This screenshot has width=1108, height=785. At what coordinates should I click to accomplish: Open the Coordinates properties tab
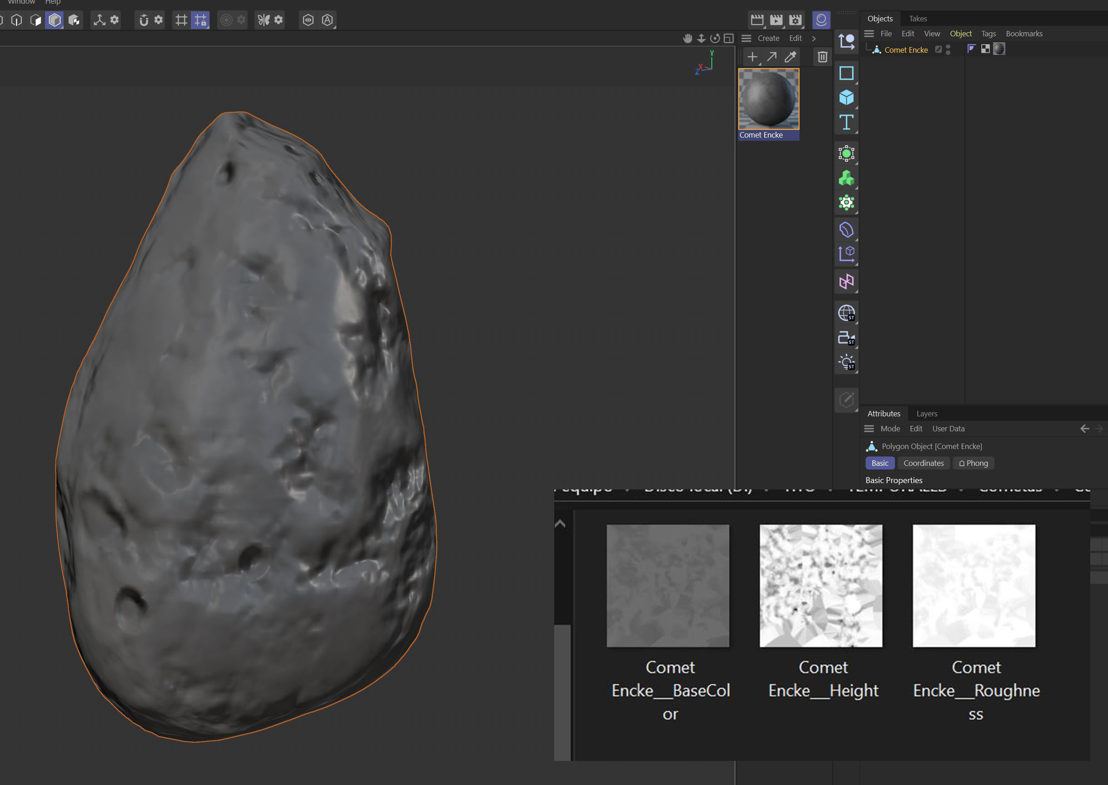tap(923, 463)
